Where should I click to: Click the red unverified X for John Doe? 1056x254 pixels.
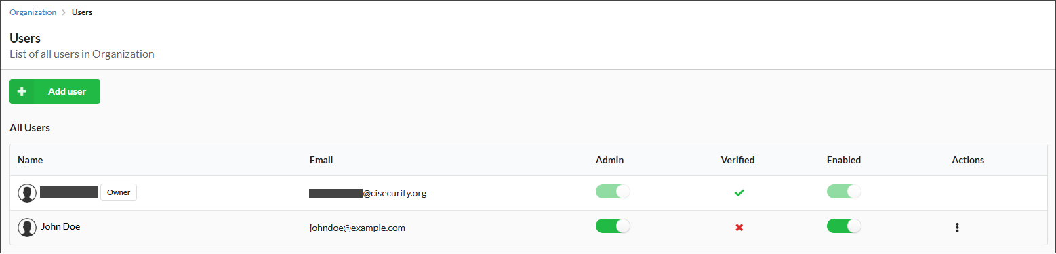739,228
